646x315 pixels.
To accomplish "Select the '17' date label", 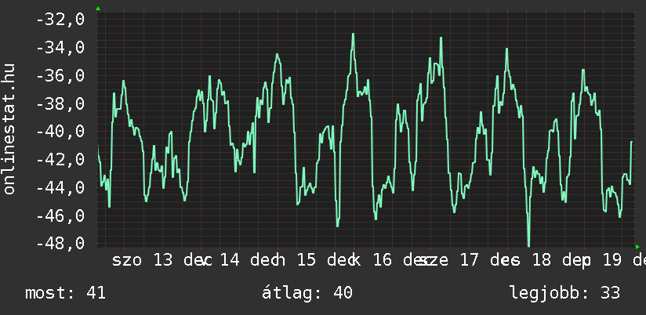I will 467,261.
